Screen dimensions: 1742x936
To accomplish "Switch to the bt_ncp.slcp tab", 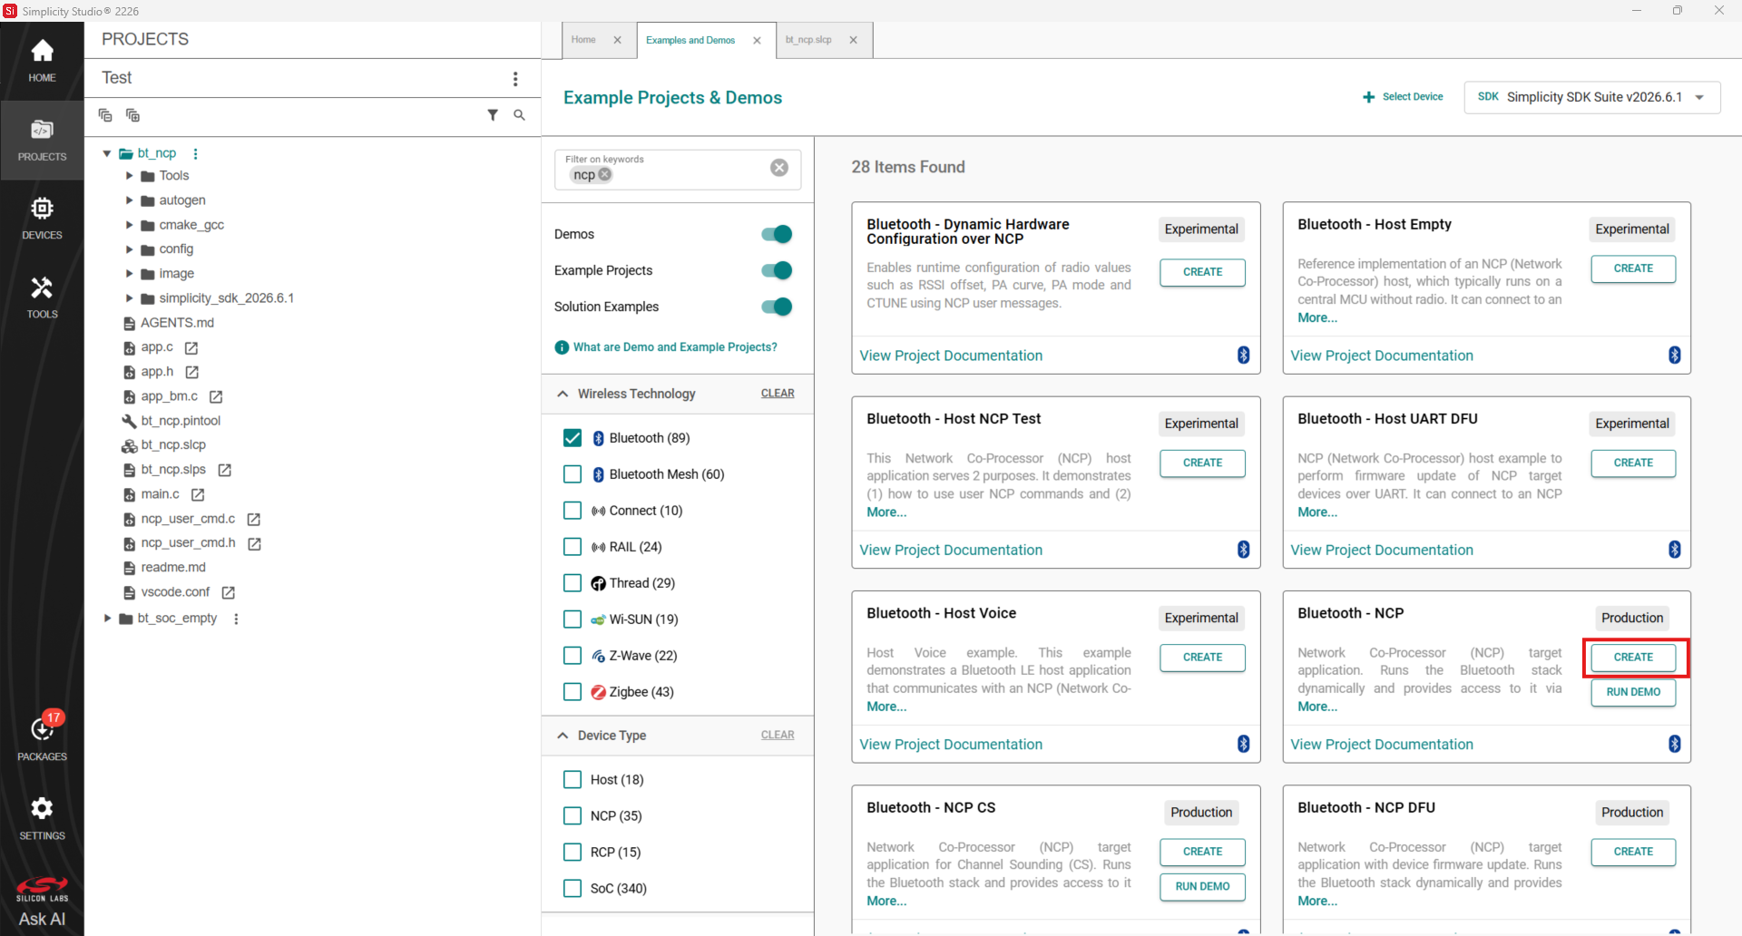I will pos(808,40).
